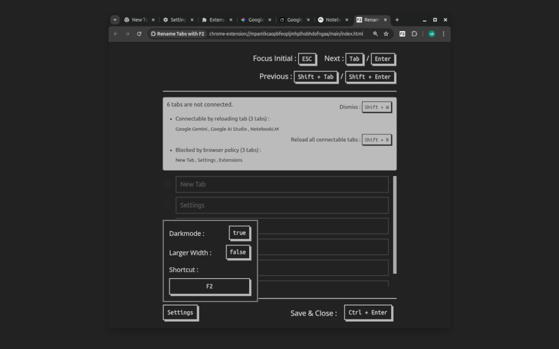Close the Settings browser tab
This screenshot has height=349, width=559.
(192, 20)
